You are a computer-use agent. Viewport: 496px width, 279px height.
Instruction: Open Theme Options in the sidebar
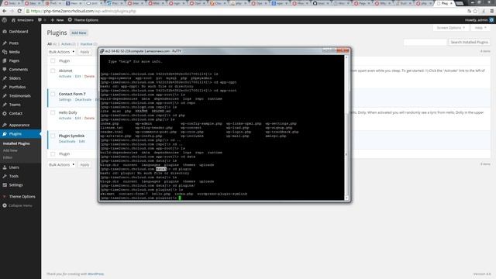tap(22, 197)
